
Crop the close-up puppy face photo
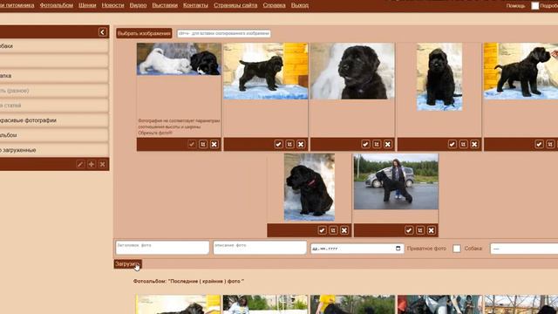(x=377, y=144)
